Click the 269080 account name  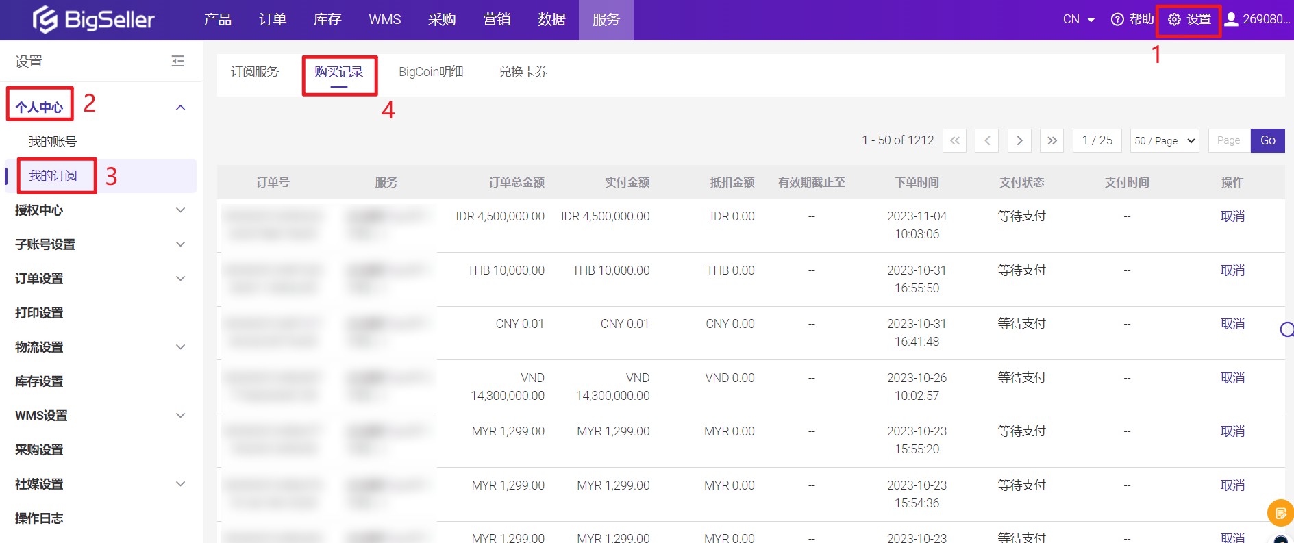tap(1266, 19)
